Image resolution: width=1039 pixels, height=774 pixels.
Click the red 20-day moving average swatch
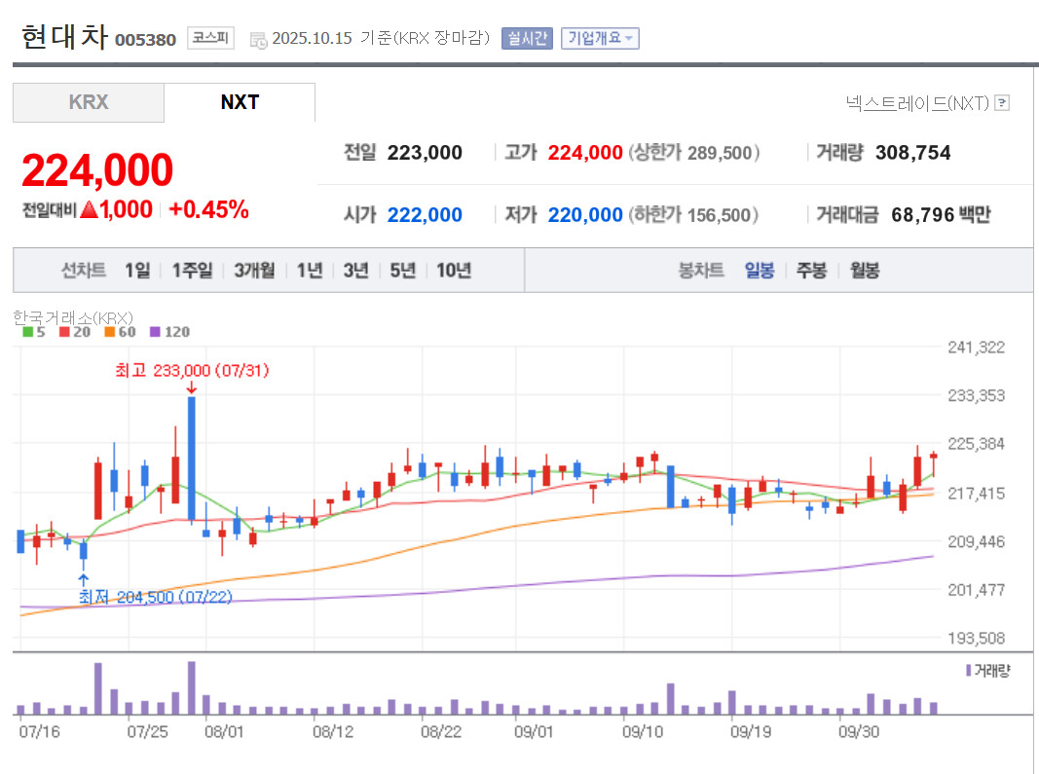(64, 332)
